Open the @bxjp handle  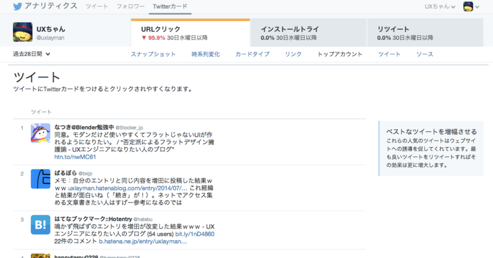[85, 174]
